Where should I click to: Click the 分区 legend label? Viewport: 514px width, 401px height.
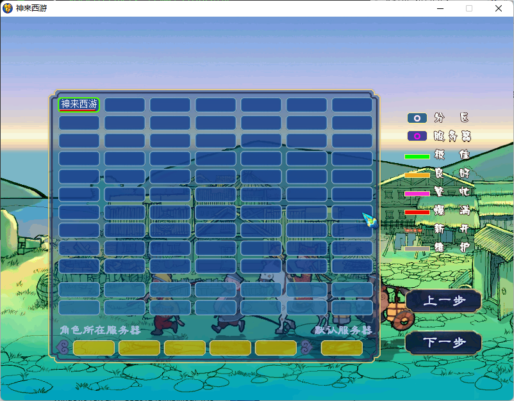452,118
